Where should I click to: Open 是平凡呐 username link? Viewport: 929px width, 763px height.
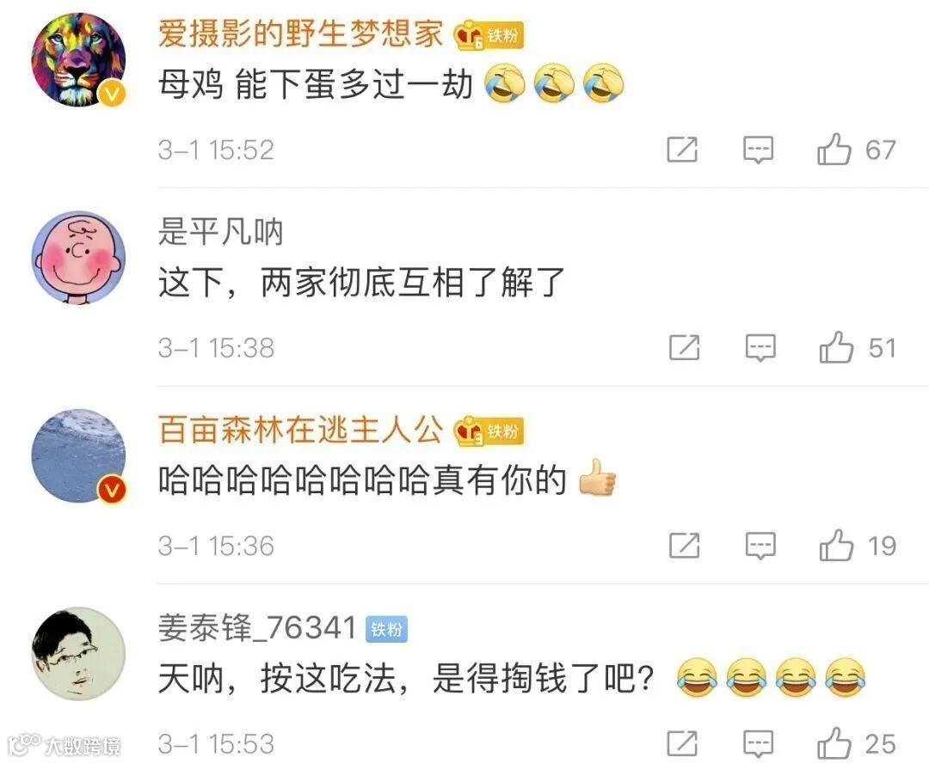220,231
